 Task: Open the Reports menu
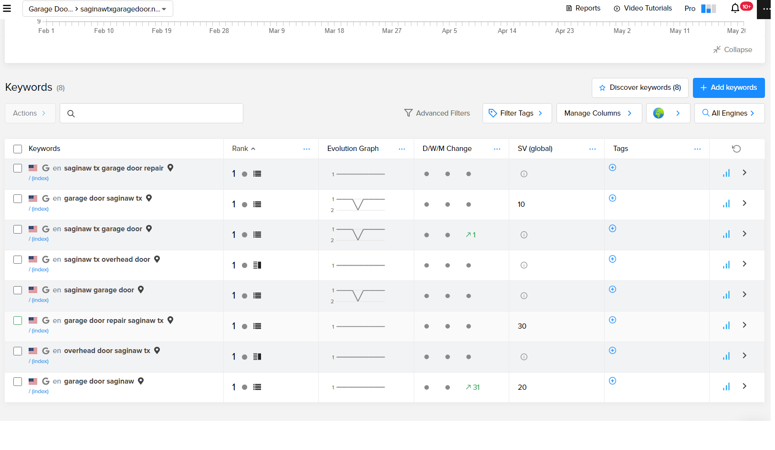pos(583,8)
